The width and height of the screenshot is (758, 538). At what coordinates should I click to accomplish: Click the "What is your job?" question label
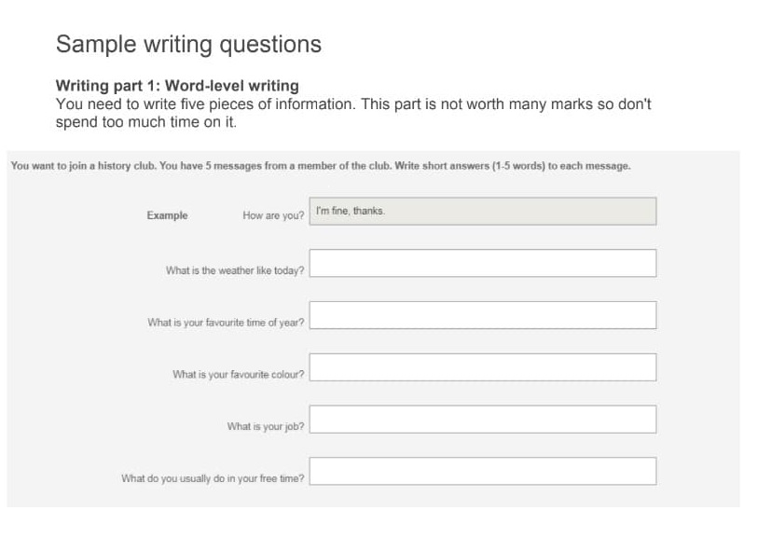(266, 426)
